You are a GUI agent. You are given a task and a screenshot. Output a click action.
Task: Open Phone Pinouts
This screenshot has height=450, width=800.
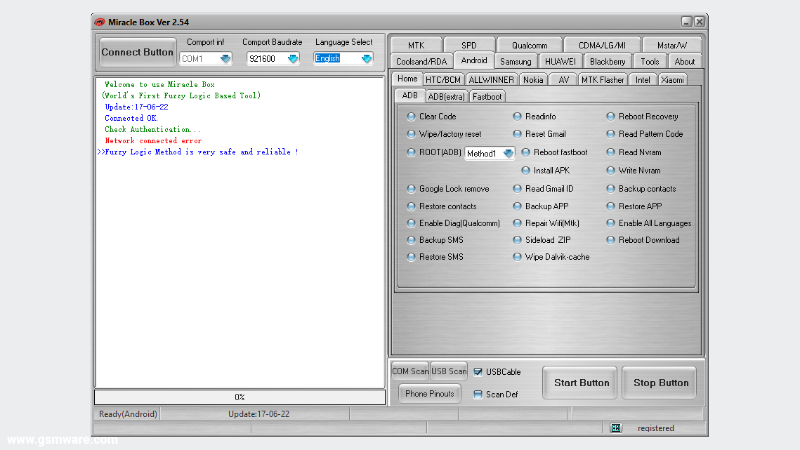(x=430, y=394)
